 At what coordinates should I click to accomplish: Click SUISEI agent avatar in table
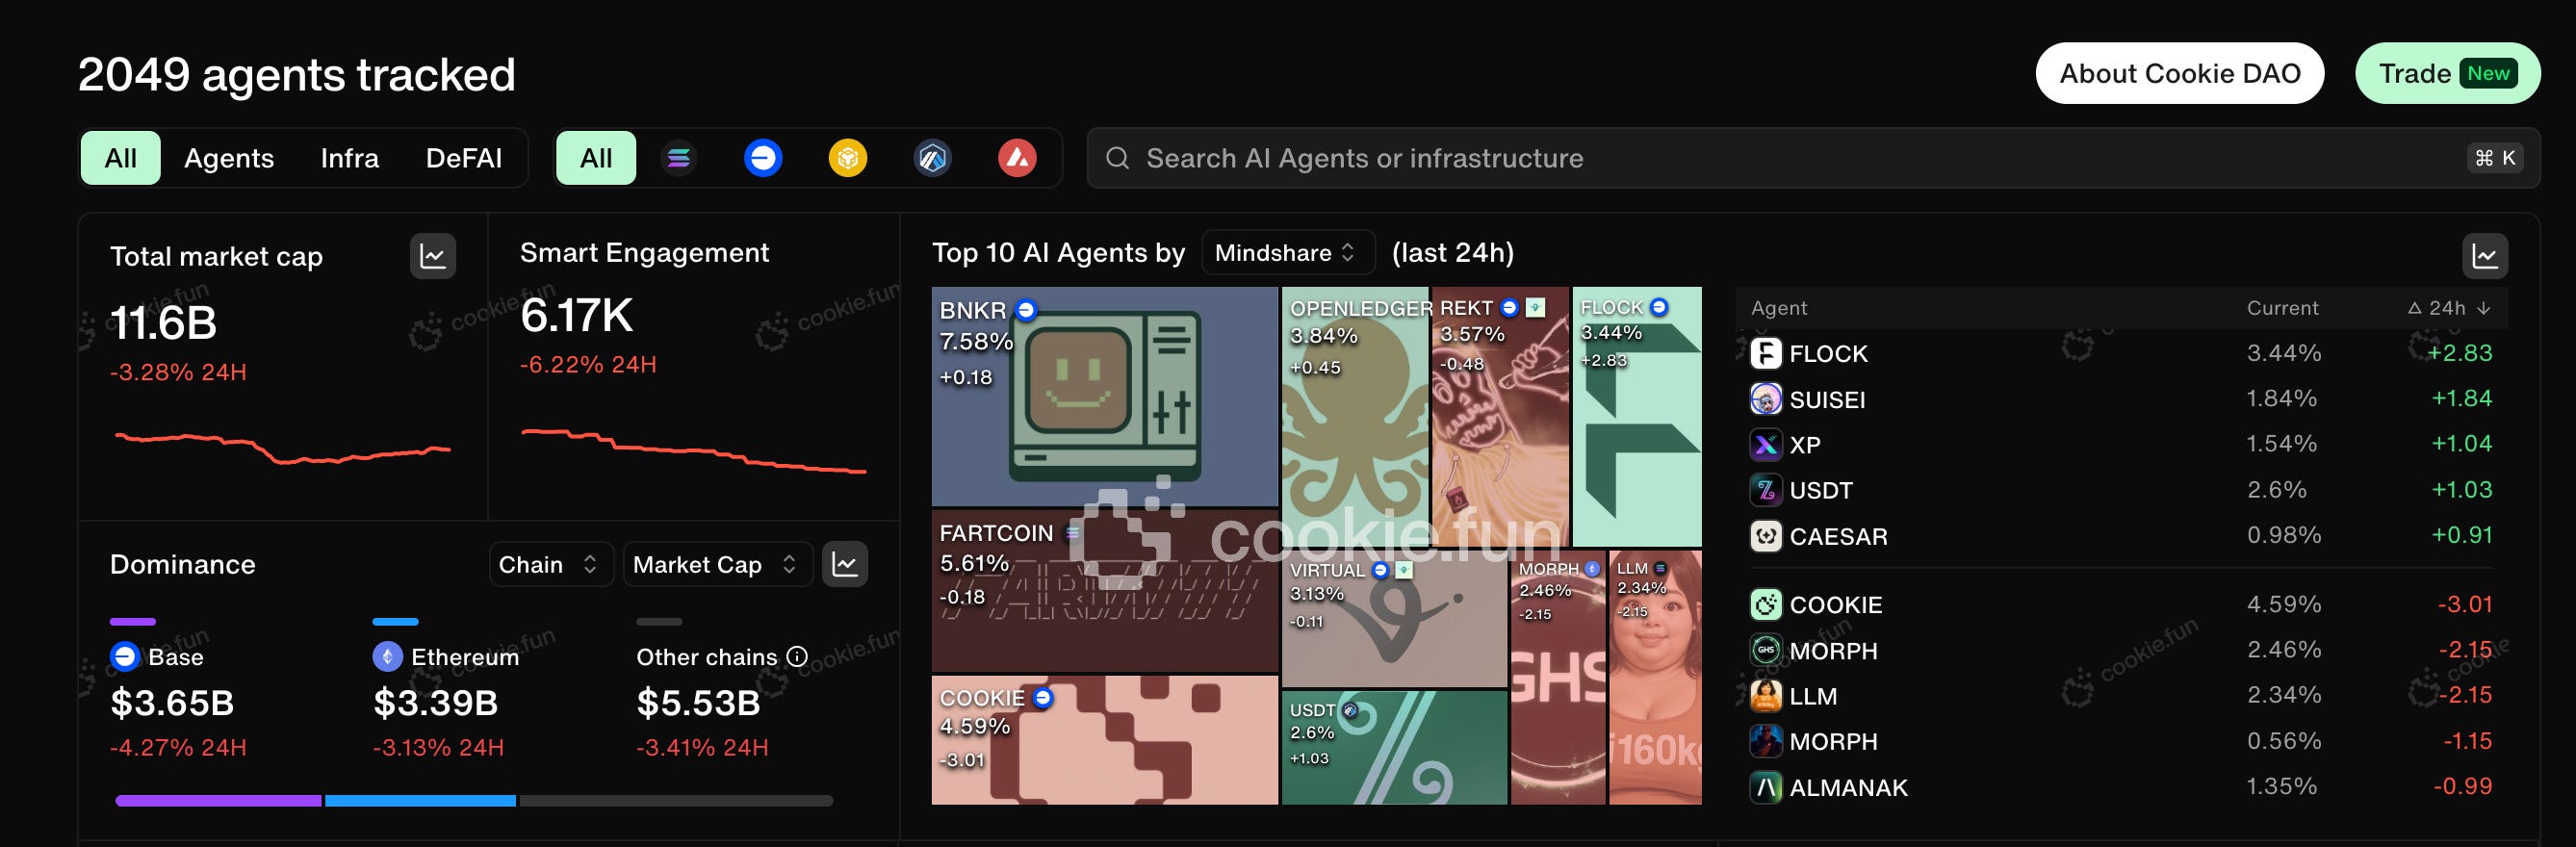click(x=1766, y=399)
